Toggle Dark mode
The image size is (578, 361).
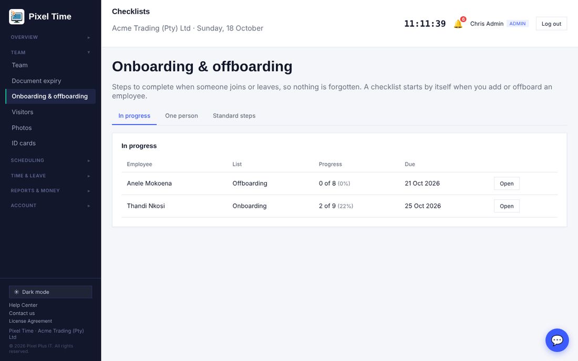point(50,292)
